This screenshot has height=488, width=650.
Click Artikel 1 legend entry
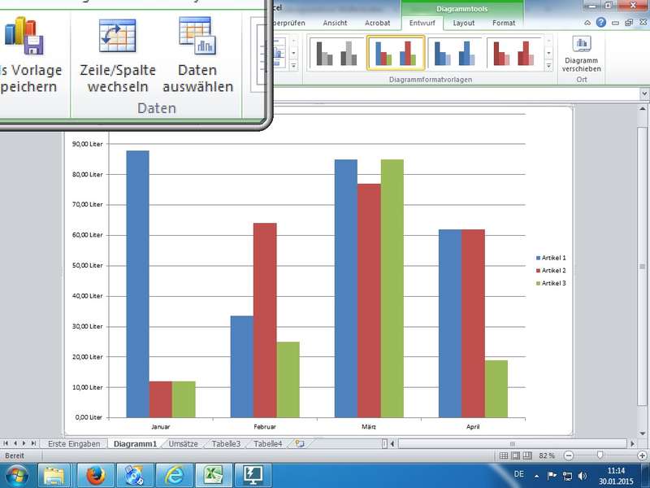tap(551, 258)
